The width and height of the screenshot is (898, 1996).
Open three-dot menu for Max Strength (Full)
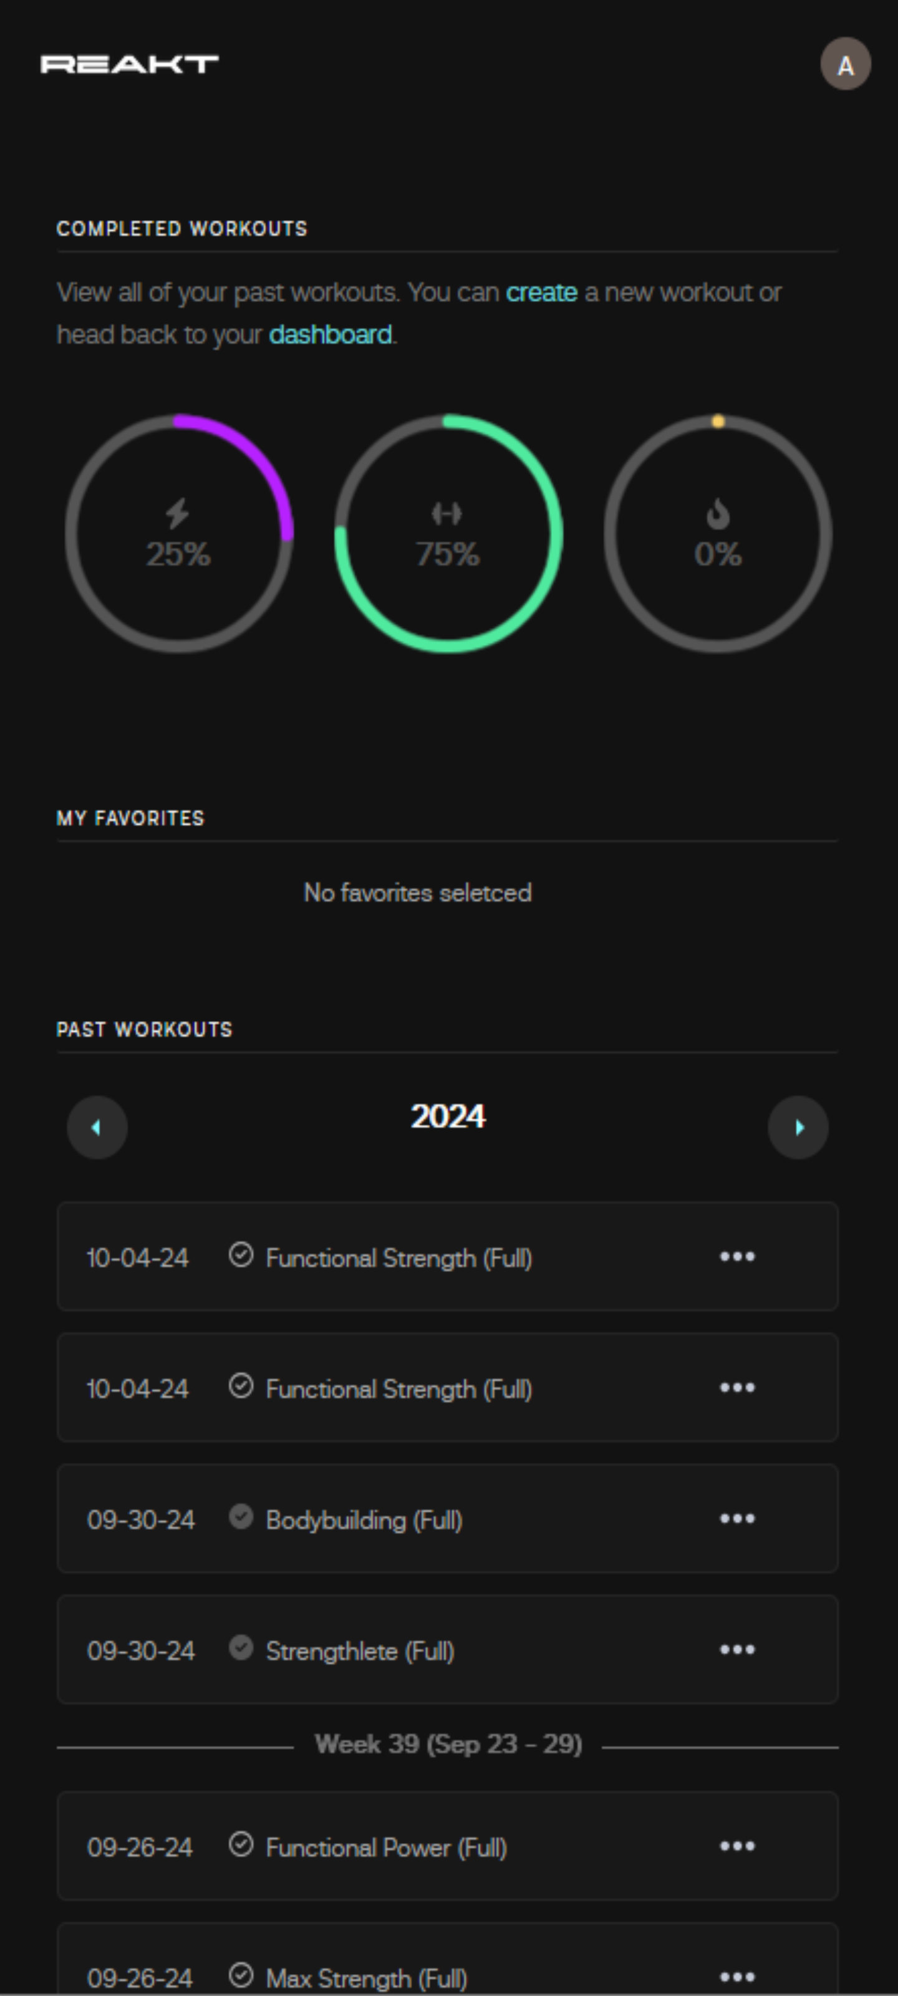(x=737, y=1977)
